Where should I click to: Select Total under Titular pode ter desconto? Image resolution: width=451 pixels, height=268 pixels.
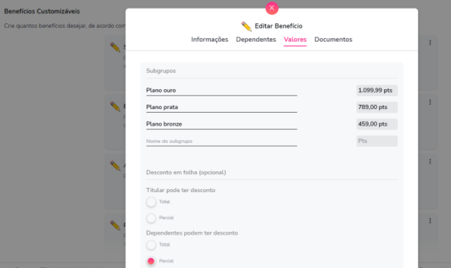151,201
